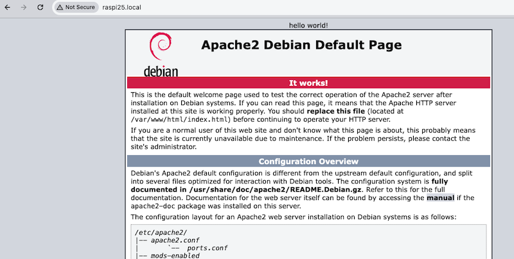The image size is (514, 259).
Task: Click the apache2.conf line in the tree
Action: point(175,240)
